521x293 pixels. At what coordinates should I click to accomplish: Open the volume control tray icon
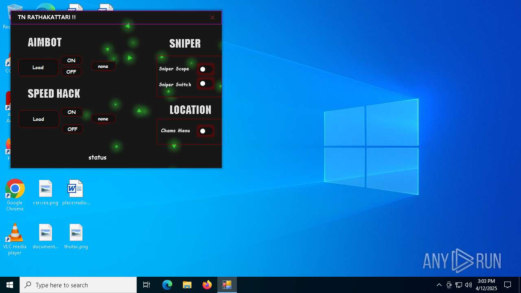coord(468,285)
